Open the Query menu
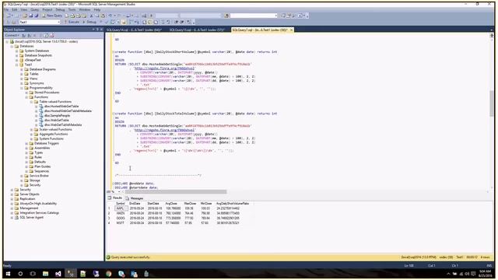 point(34,10)
